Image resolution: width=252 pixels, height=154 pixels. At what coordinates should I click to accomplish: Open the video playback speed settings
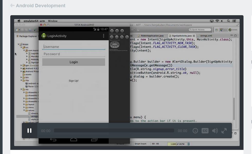(195, 131)
